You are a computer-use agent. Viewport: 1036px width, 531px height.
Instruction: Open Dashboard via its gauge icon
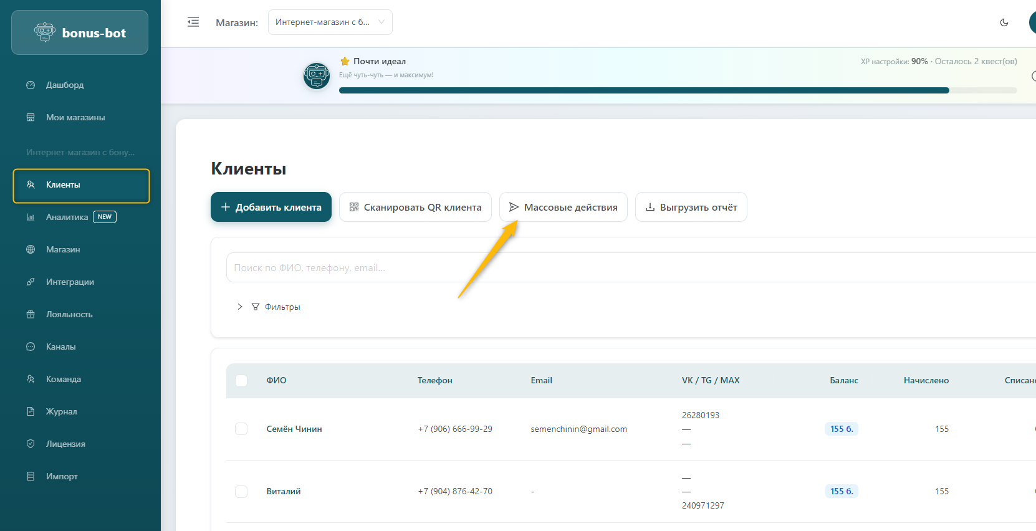coord(31,85)
